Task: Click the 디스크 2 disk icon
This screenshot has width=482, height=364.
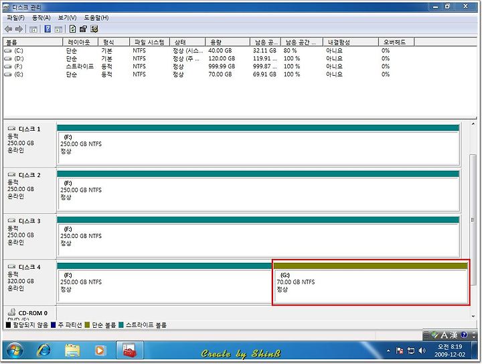Action: 11,174
